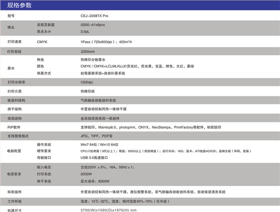Select the model value CEJ-2208TX Pro
The height and width of the screenshot is (212, 280).
click(x=94, y=16)
